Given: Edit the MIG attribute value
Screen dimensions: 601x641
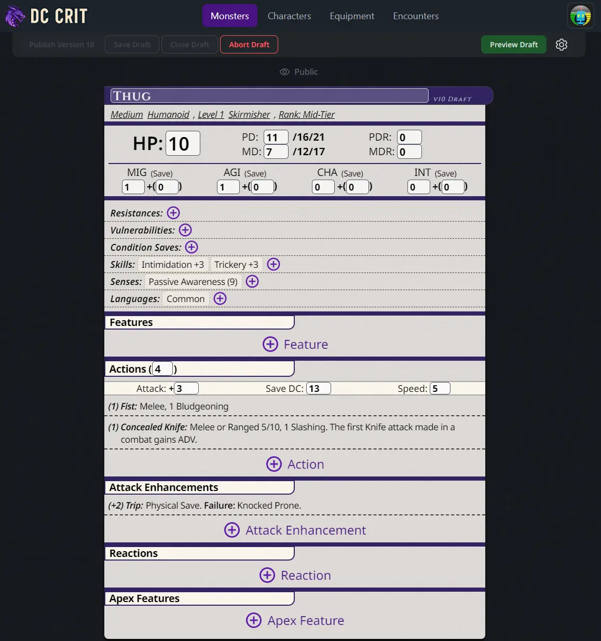Looking at the screenshot, I should point(133,187).
